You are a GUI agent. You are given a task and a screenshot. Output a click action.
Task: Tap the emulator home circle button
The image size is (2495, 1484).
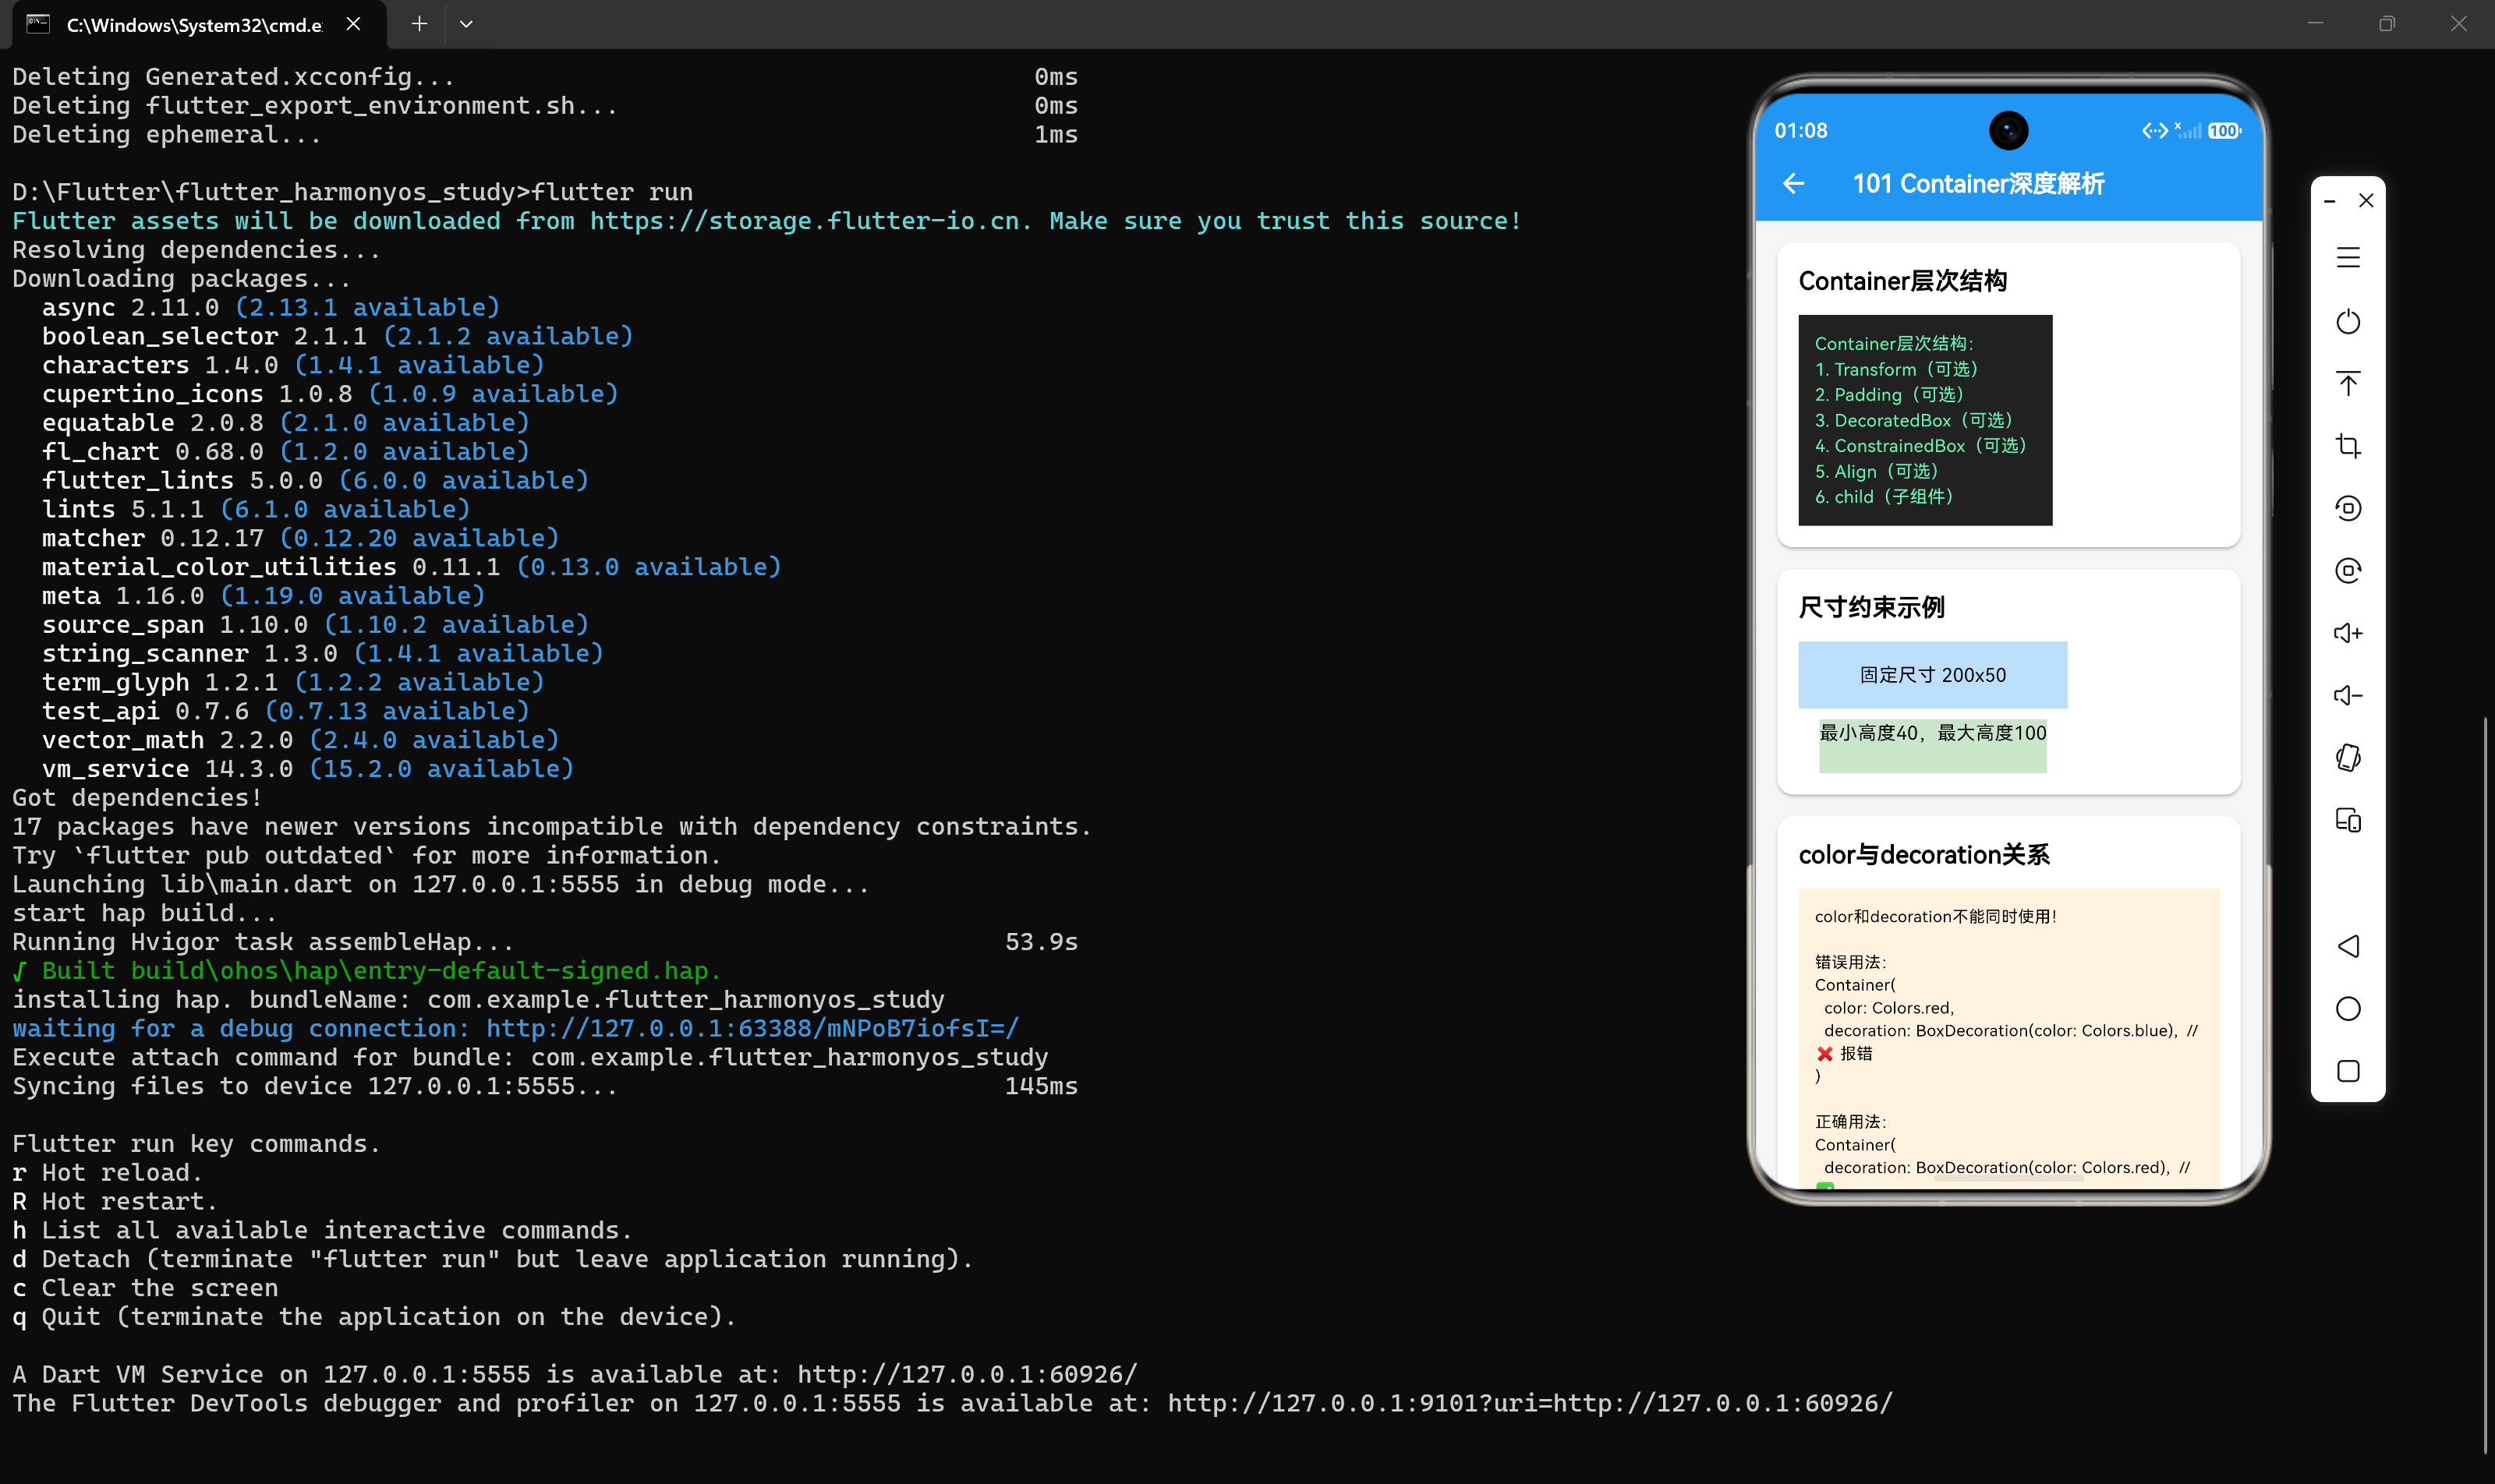click(x=2348, y=1008)
